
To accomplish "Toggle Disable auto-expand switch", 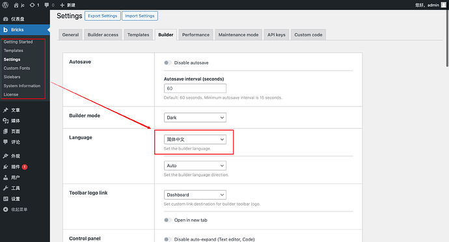I will coord(167,239).
